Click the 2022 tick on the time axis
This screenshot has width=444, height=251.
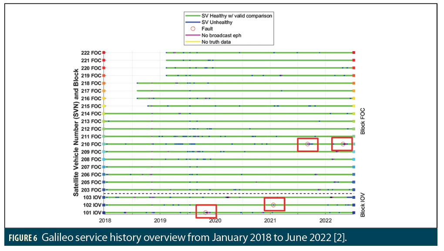click(x=326, y=220)
